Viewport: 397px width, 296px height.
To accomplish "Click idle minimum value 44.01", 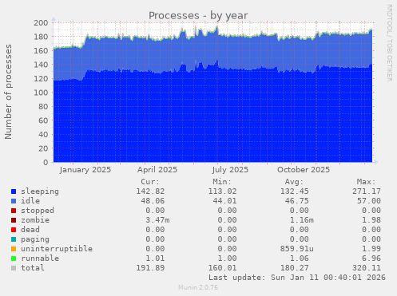I will click(224, 201).
